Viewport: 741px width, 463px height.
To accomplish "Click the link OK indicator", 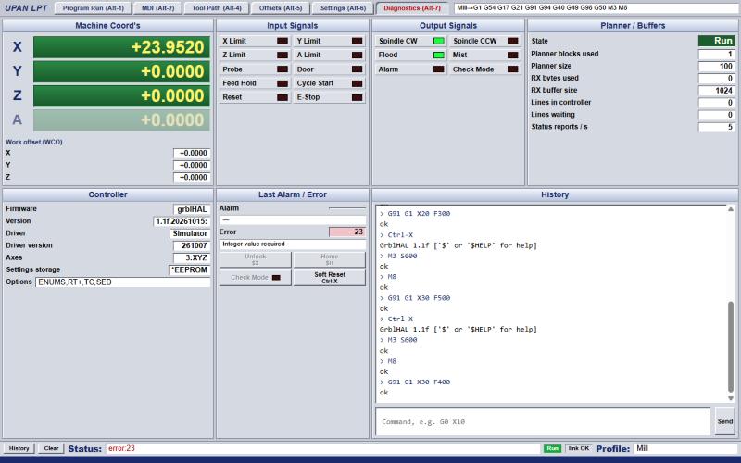I will pos(578,448).
